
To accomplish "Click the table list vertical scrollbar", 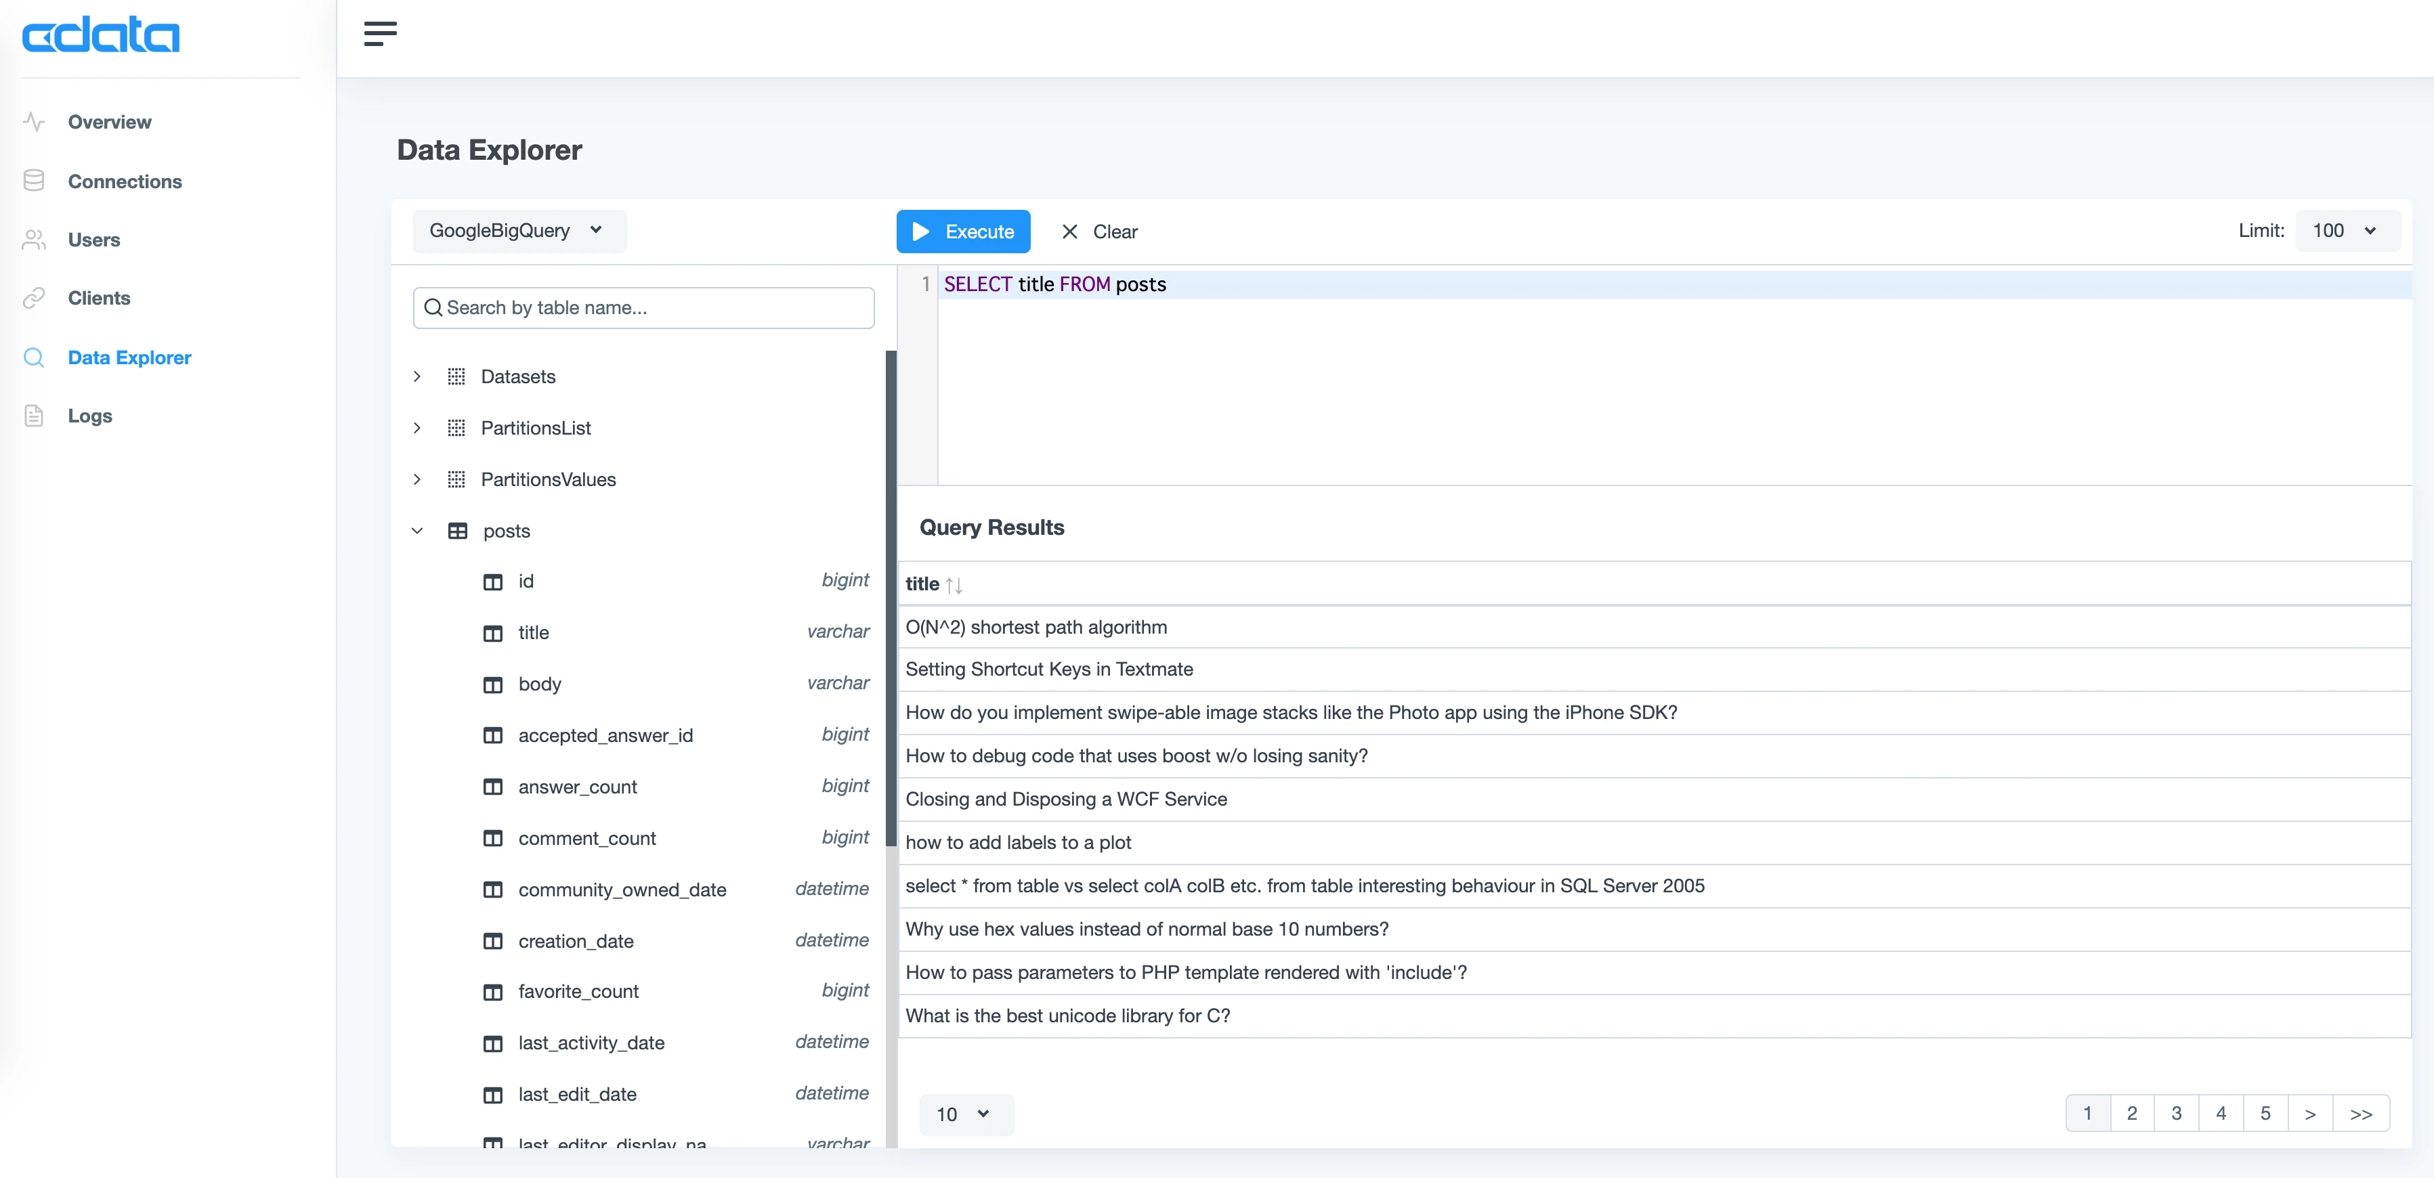I will click(x=890, y=599).
